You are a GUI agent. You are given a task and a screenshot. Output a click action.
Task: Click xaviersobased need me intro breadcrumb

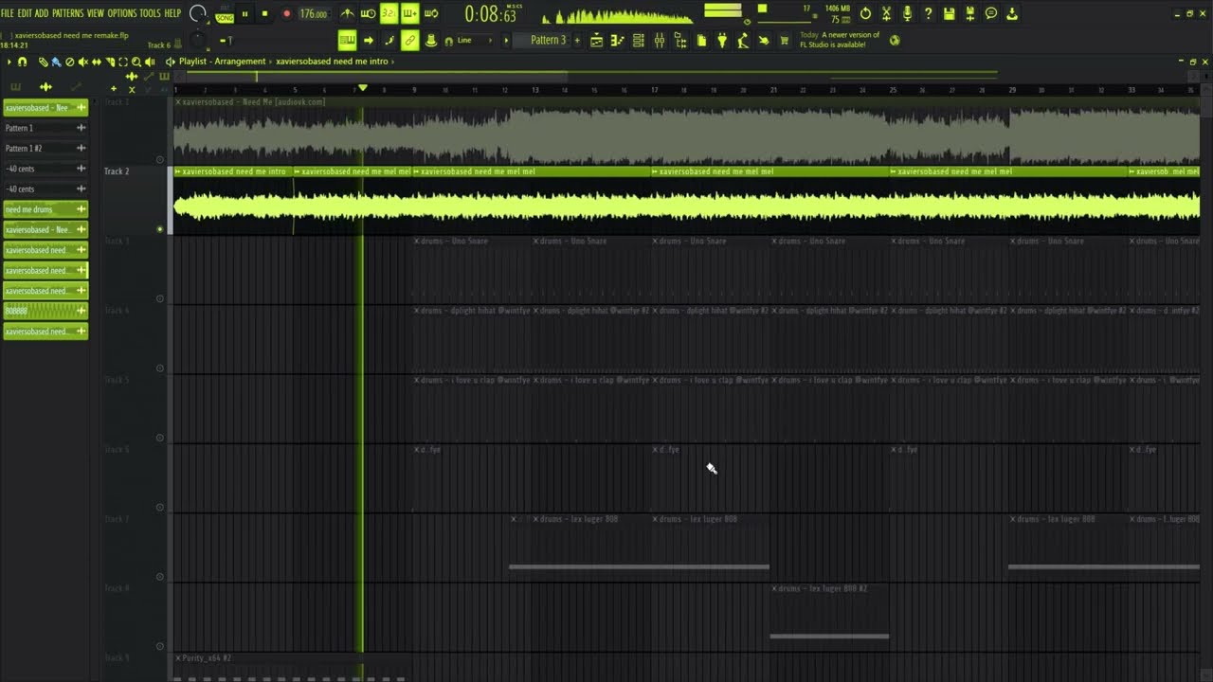(332, 62)
